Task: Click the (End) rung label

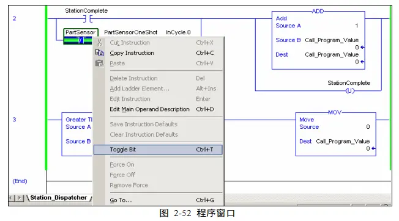Action: coord(20,181)
